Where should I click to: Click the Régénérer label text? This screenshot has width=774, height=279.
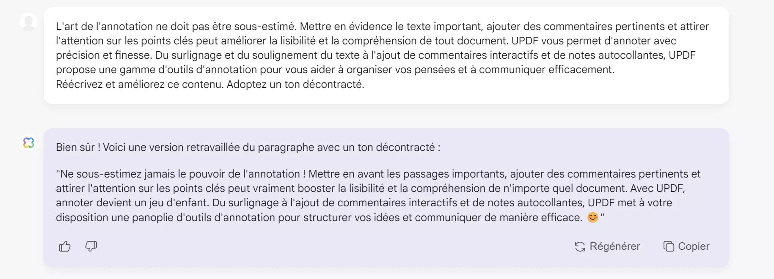[615, 246]
